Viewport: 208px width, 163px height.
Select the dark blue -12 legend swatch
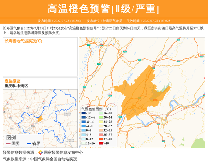pos(84,113)
